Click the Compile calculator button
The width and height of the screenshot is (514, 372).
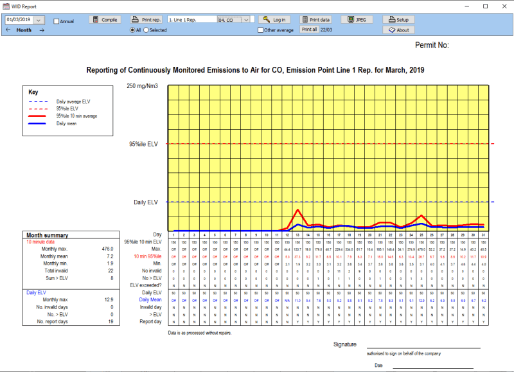click(104, 20)
